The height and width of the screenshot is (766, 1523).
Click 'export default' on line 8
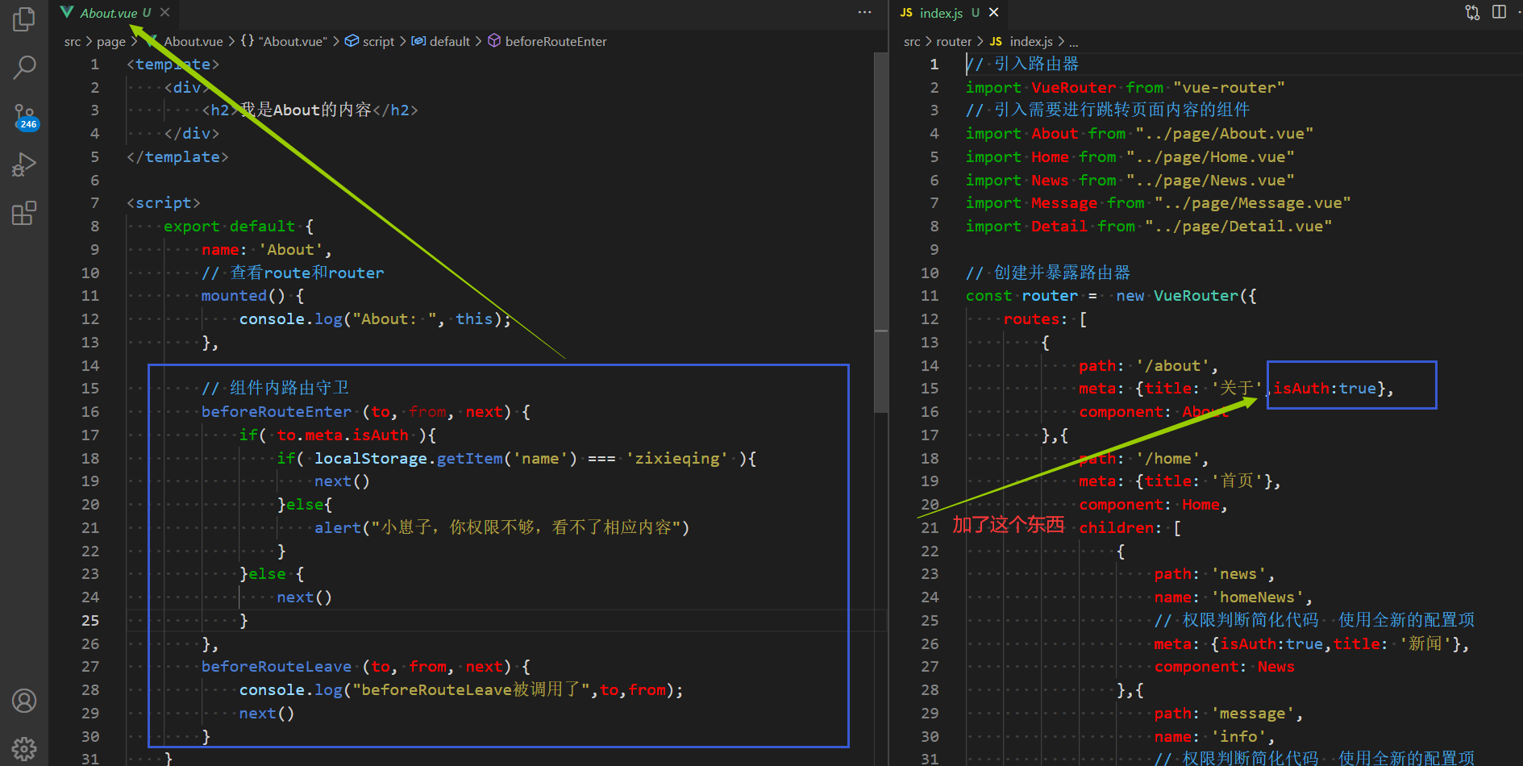(229, 227)
